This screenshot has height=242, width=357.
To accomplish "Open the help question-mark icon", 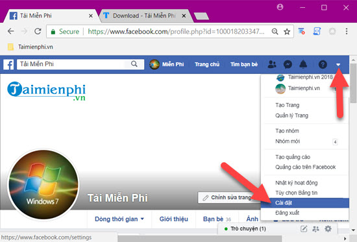I will (323, 64).
